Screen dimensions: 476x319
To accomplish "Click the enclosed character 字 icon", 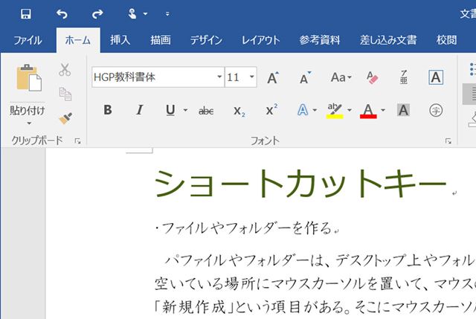I will point(436,110).
